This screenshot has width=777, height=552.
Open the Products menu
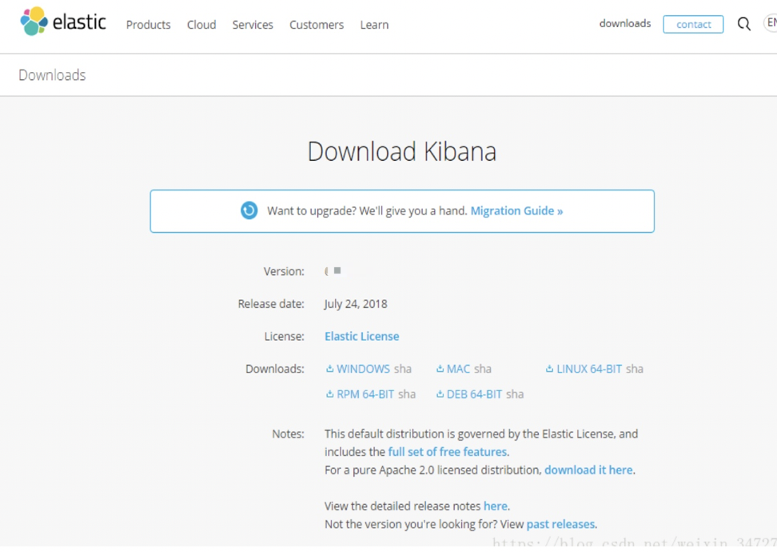(148, 25)
